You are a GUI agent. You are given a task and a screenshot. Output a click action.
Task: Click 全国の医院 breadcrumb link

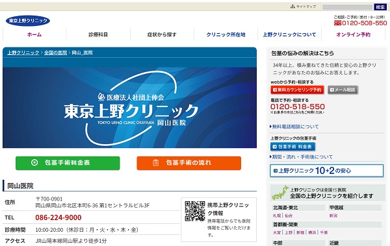coord(55,53)
